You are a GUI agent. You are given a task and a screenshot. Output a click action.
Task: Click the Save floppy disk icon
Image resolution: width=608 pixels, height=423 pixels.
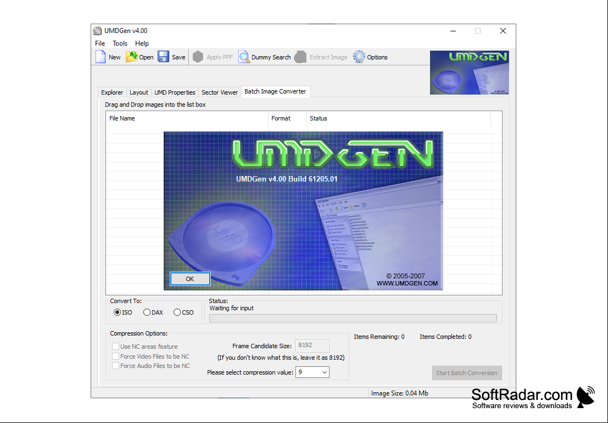163,57
